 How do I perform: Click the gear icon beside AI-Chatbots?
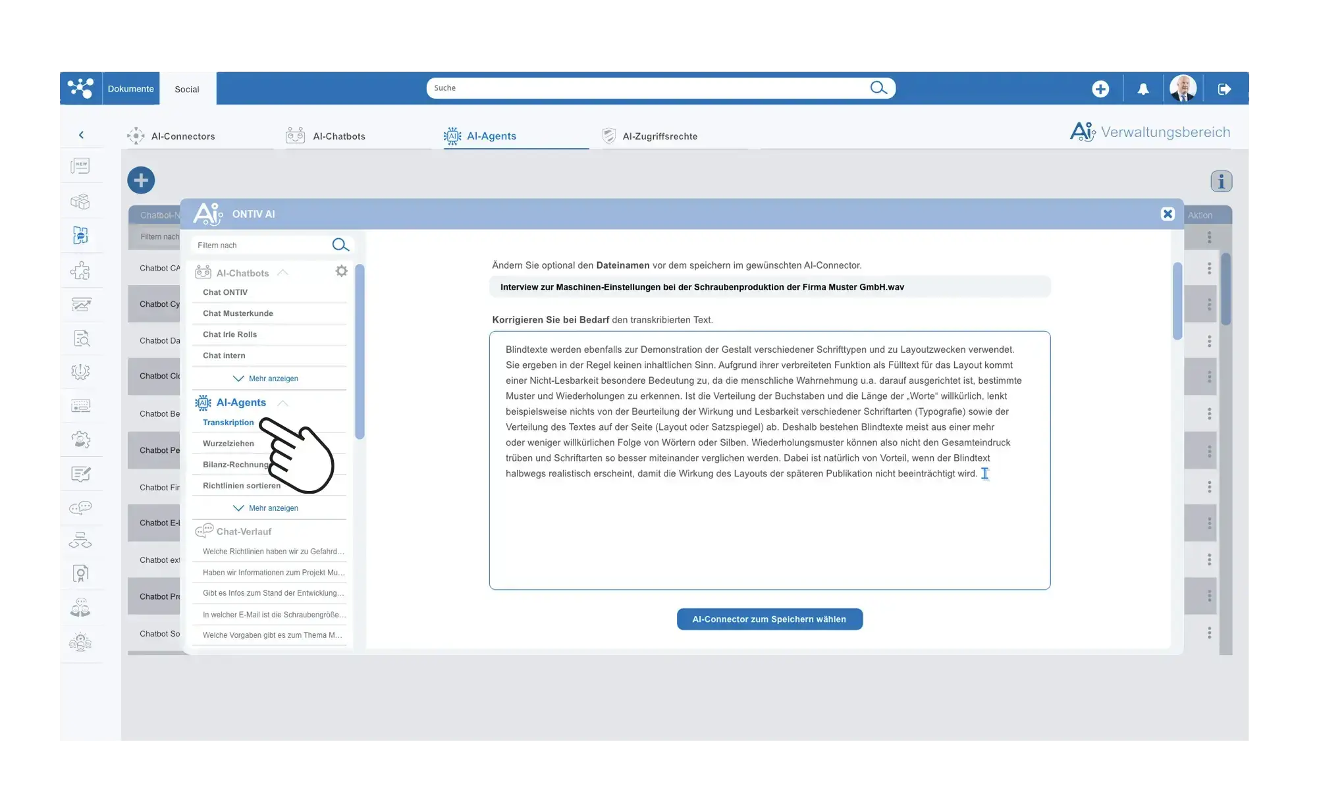tap(341, 271)
